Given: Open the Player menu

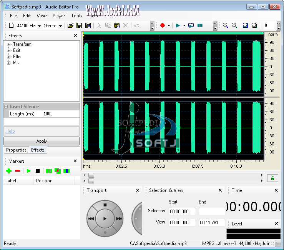Looking at the screenshot, I should [59, 16].
